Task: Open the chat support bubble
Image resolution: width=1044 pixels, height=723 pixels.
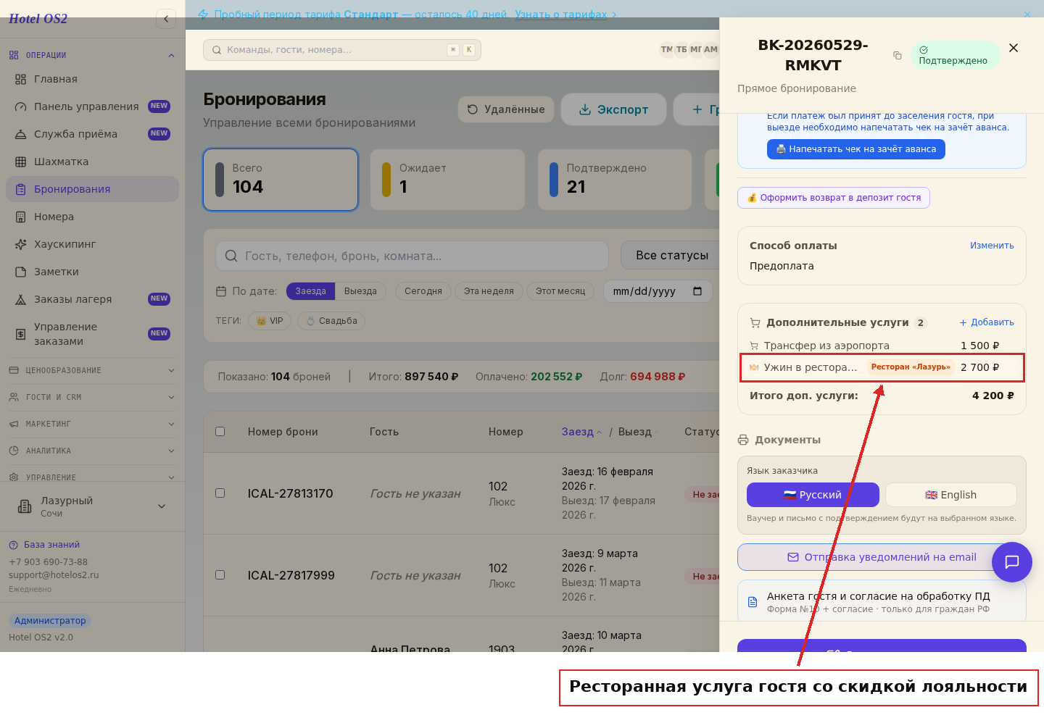Action: 1012,562
